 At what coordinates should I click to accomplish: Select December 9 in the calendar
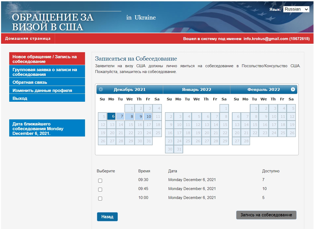coord(139,116)
